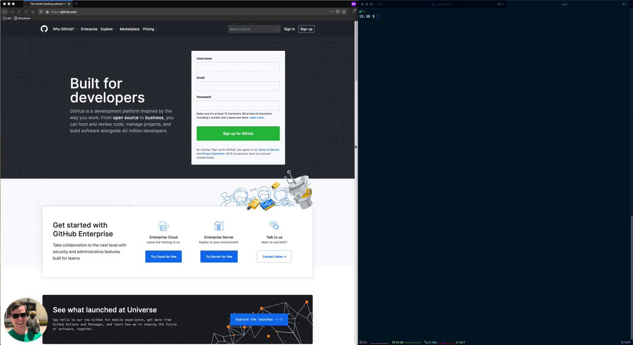Click into the Username field
The image size is (633, 345).
[x=238, y=67]
